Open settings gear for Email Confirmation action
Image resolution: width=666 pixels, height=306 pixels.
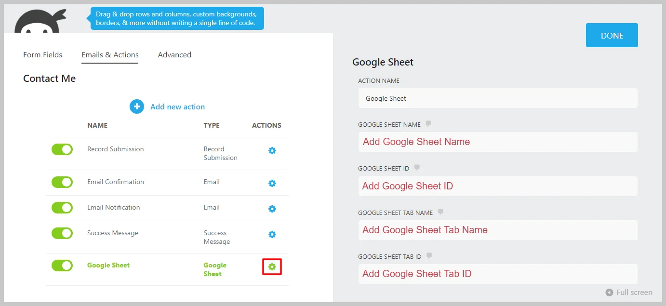272,184
